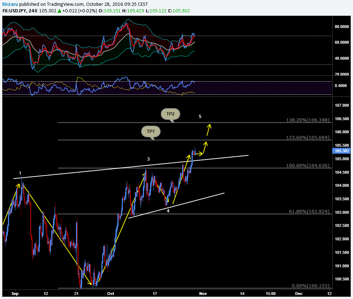Select the TP2 callout bubble
Screen dimensions: 353x299
click(171, 114)
